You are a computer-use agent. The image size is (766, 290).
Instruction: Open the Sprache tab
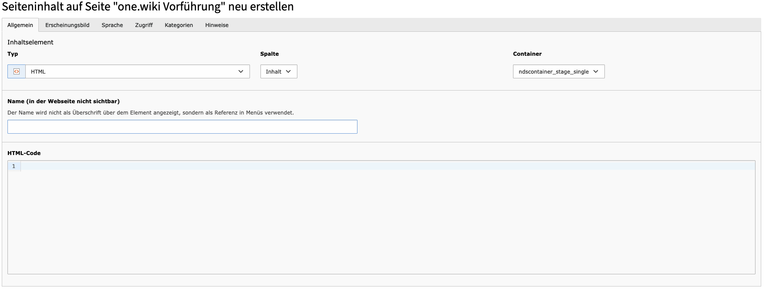click(112, 25)
